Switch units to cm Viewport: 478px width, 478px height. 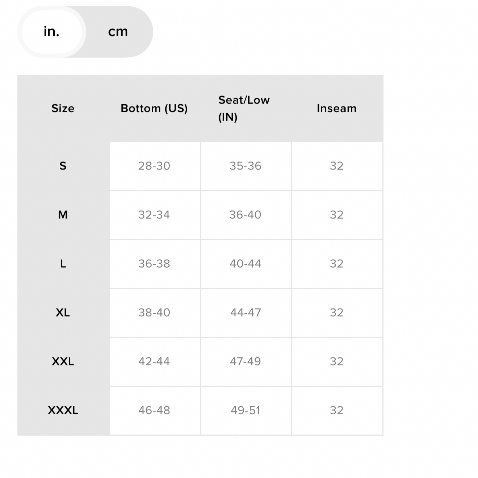click(x=118, y=32)
